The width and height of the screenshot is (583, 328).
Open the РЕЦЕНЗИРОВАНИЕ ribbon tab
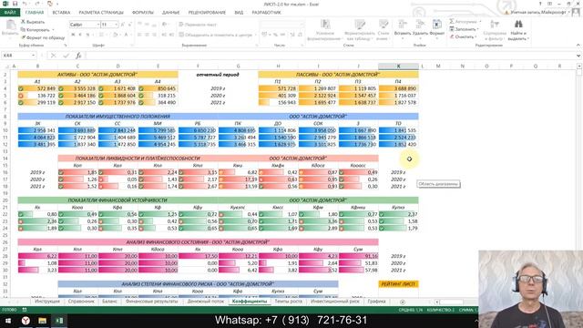[x=207, y=13]
